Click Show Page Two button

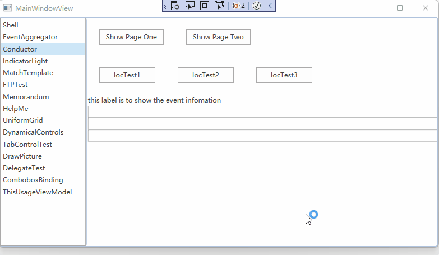219,37
